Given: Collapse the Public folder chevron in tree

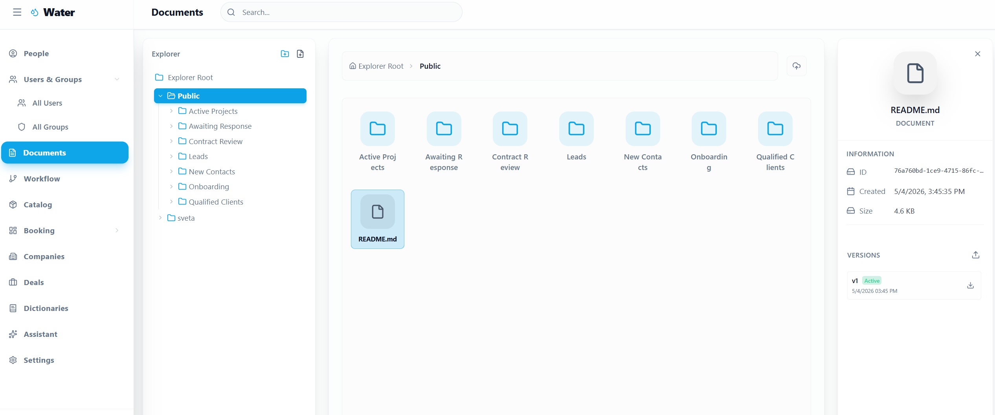Looking at the screenshot, I should pos(160,96).
